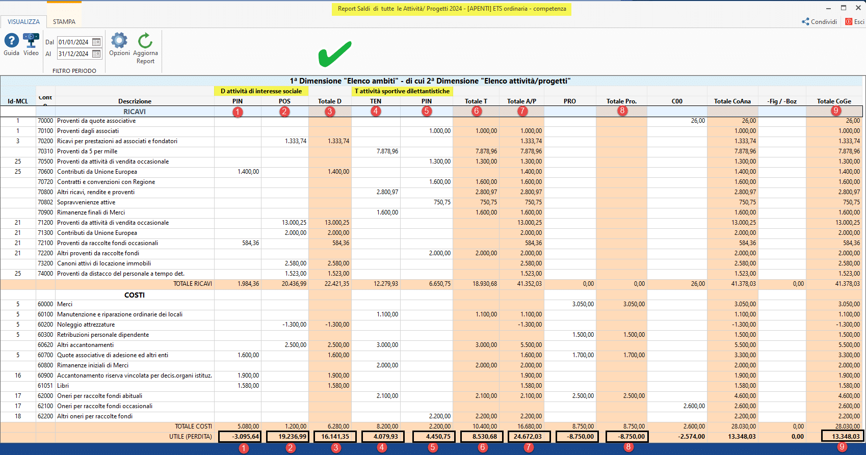
Task: Click the TEN column header
Action: point(376,101)
